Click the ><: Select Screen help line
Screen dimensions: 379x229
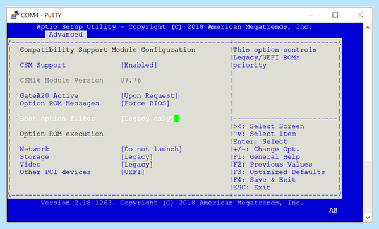pos(268,126)
